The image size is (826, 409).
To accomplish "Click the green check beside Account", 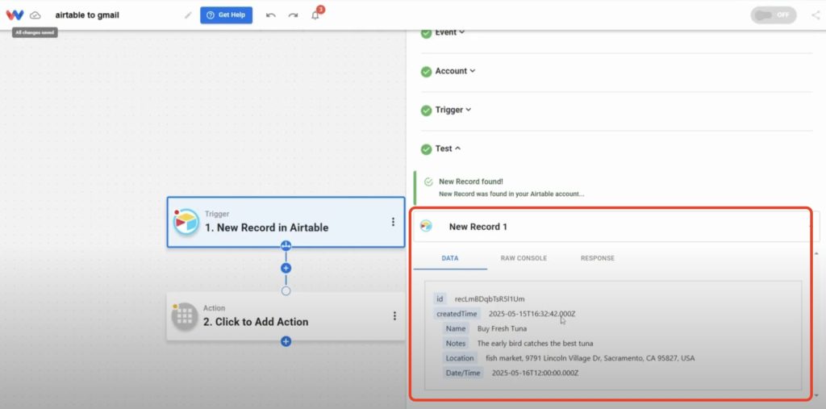I will pyautogui.click(x=426, y=72).
